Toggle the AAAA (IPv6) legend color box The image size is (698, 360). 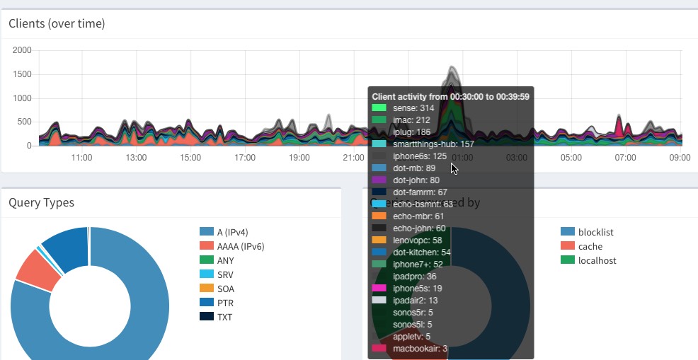click(207, 245)
